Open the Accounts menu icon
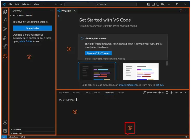 pyautogui.click(x=5, y=122)
